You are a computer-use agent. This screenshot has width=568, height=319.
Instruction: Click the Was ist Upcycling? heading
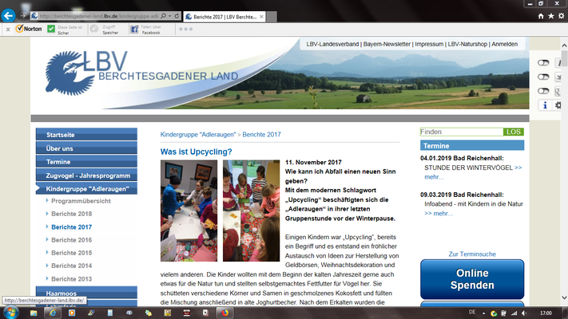point(196,152)
